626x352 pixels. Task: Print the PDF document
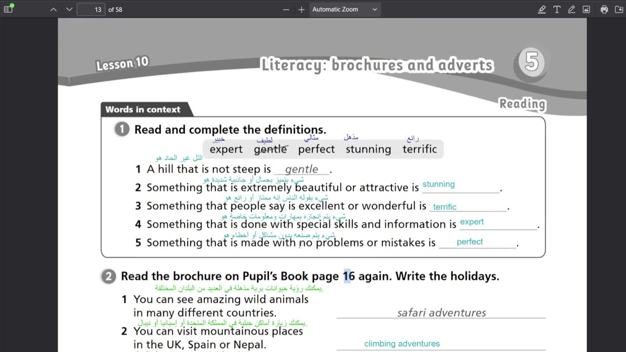pyautogui.click(x=604, y=9)
